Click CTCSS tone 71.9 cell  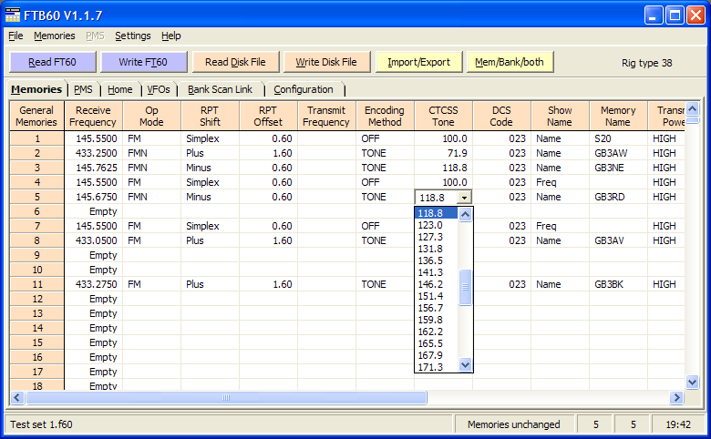click(444, 153)
